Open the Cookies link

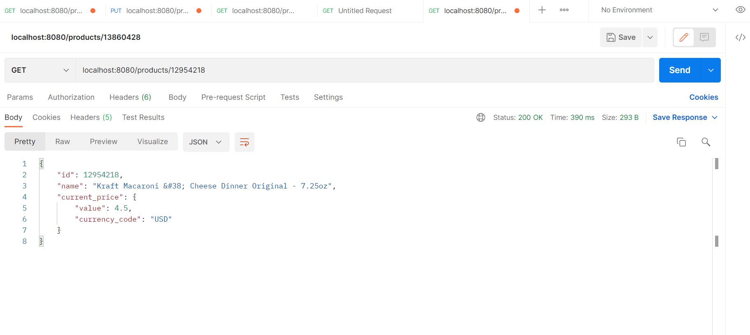coord(704,97)
